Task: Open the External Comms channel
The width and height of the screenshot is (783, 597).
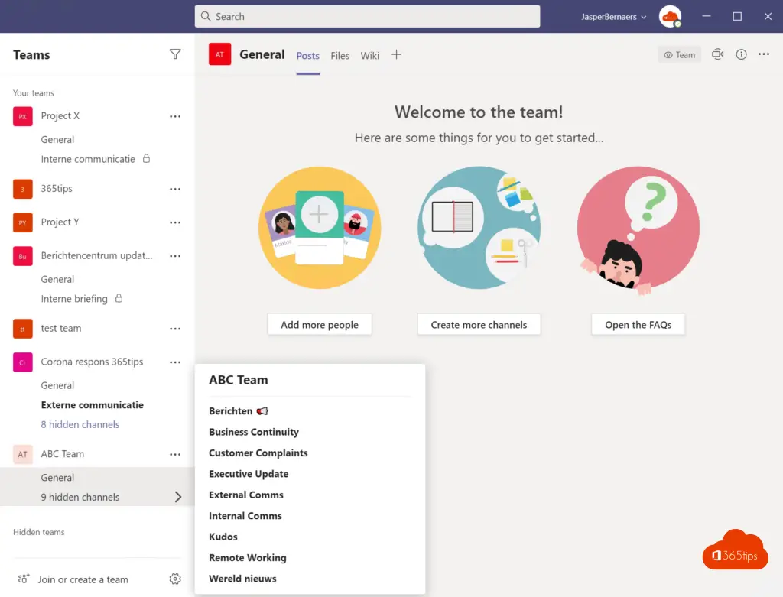Action: click(246, 495)
